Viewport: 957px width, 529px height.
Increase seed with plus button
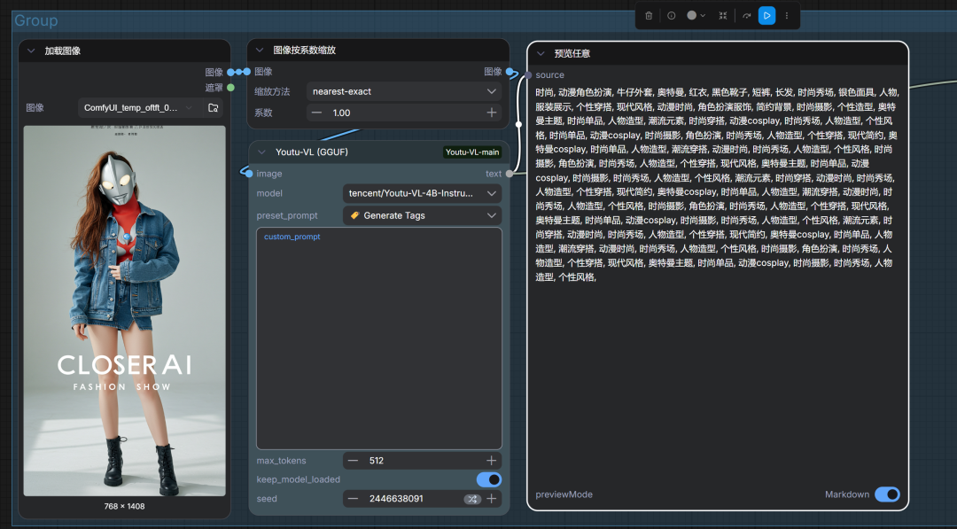[x=491, y=499]
